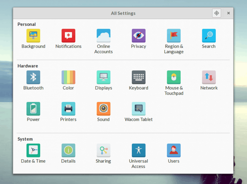This screenshot has width=247, height=184.
Task: Click the Search settings icon
Action: click(x=209, y=36)
